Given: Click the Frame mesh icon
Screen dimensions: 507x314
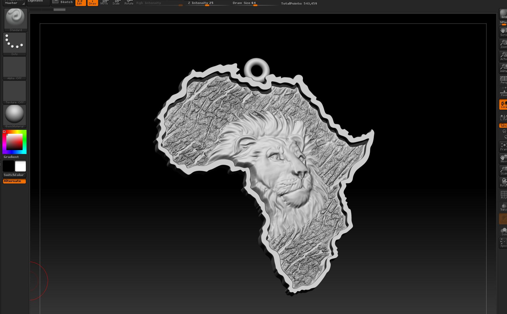Looking at the screenshot, I should point(503,146).
